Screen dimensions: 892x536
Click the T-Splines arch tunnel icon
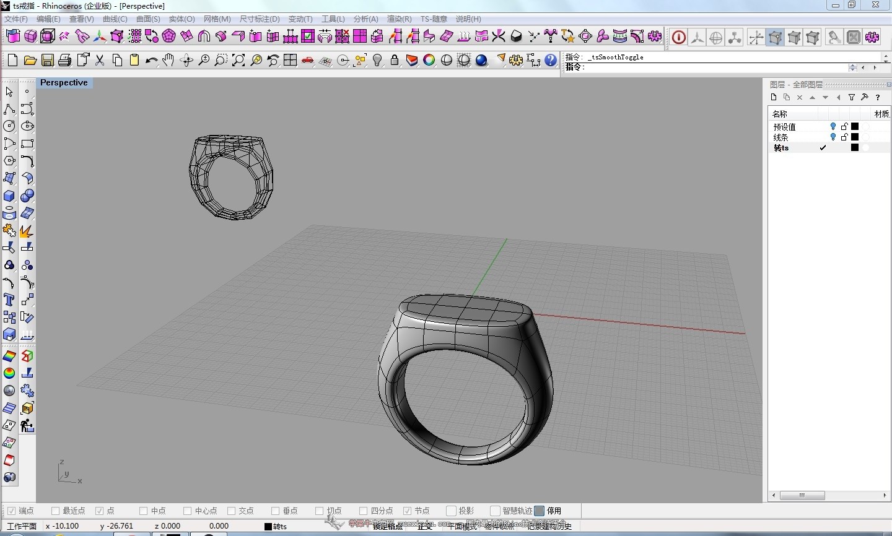(204, 37)
